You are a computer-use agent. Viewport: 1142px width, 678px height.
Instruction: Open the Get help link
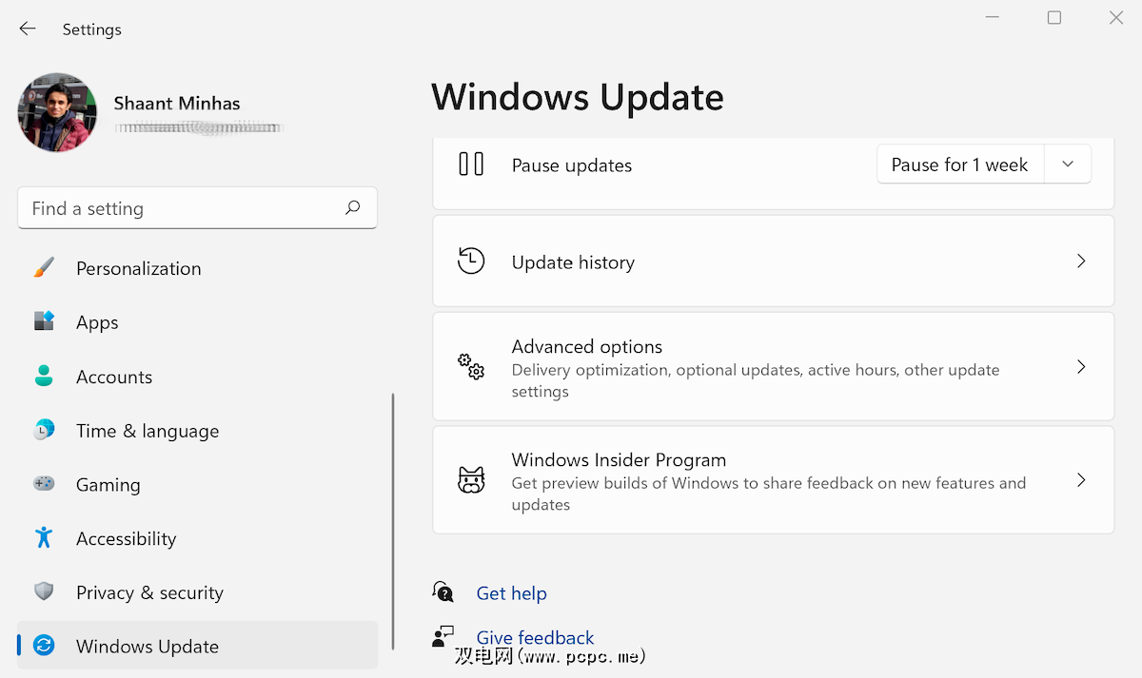click(511, 593)
